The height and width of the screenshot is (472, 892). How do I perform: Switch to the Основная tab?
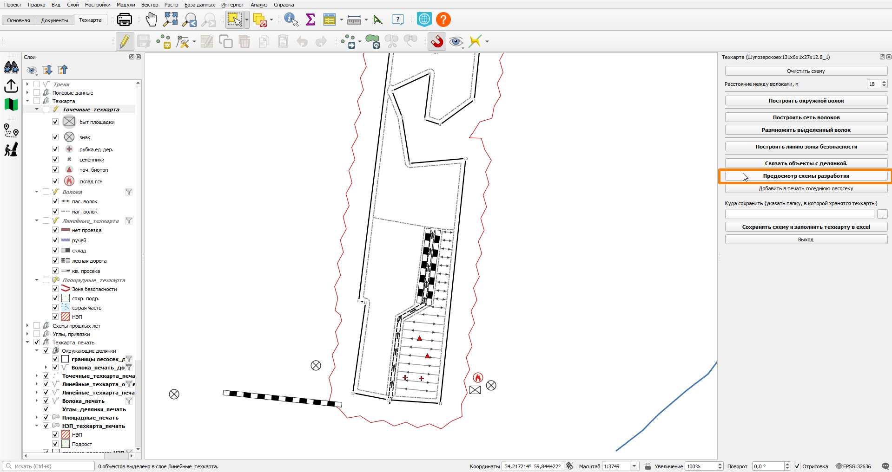[19, 20]
